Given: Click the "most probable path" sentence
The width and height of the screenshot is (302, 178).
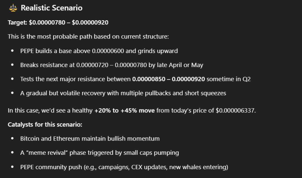Looking at the screenshot, I should click(x=88, y=37).
